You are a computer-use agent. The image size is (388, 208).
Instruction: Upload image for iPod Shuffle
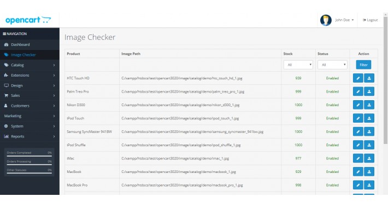point(369,145)
